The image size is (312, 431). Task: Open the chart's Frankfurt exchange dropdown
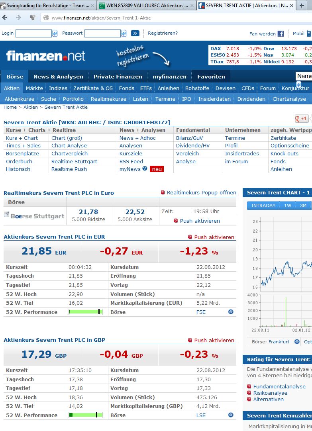point(297,342)
